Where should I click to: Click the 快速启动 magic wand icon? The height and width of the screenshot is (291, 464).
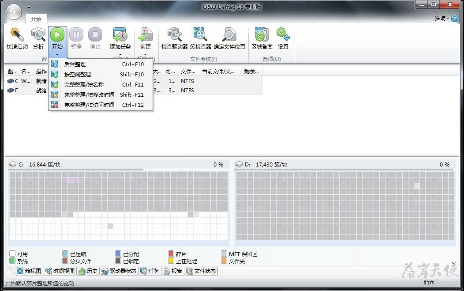point(17,35)
